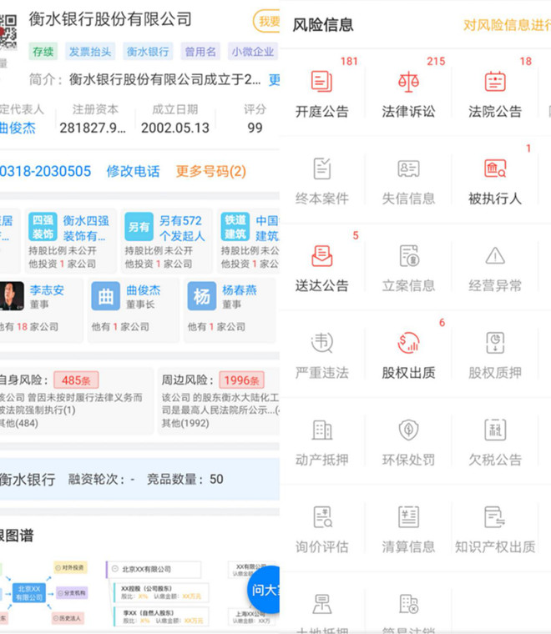Image resolution: width=551 pixels, height=634 pixels.
Task: Open the equity structure diagram thumbnail
Action: [x=158, y=593]
